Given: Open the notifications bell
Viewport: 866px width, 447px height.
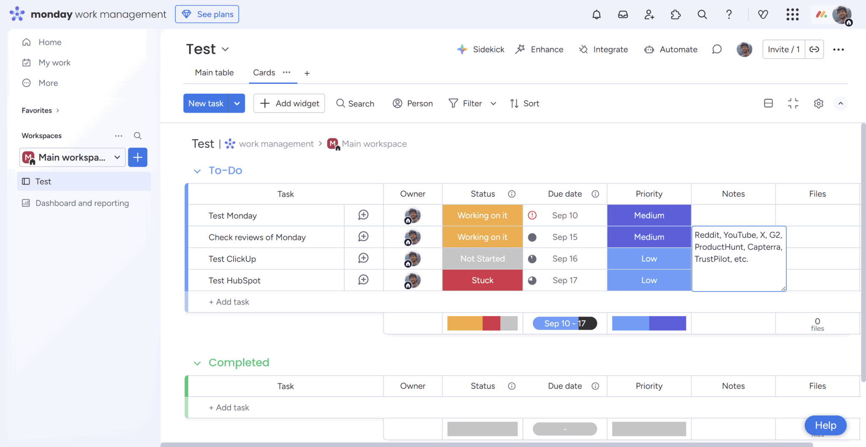Looking at the screenshot, I should point(596,14).
